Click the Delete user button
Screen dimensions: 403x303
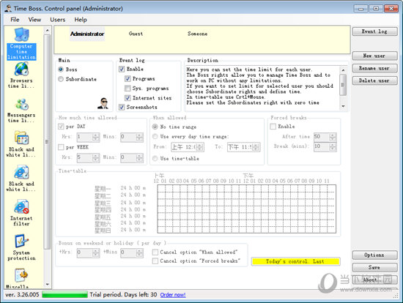[x=374, y=81]
